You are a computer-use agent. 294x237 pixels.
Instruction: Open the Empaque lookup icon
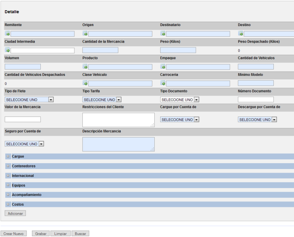[x=163, y=67]
